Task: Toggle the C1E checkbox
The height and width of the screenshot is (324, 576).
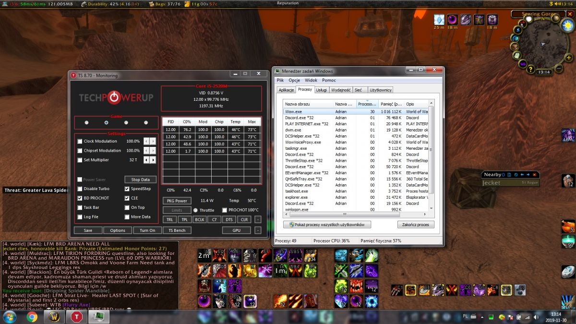Action: (x=127, y=198)
